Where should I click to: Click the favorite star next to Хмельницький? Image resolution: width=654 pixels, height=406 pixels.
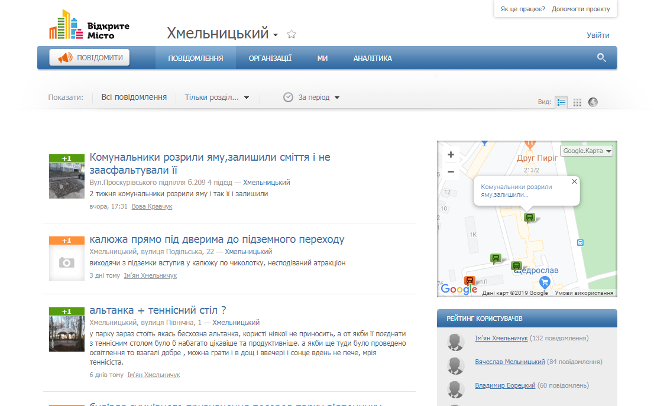pos(291,34)
